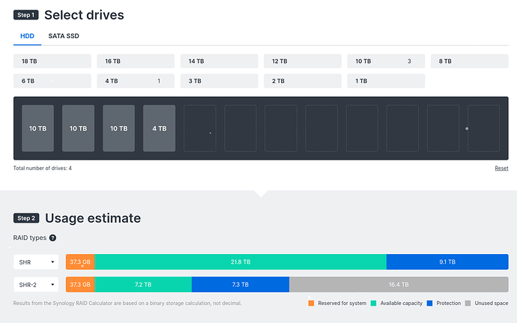Image resolution: width=517 pixels, height=323 pixels.
Task: Remove the third 10 TB drive in bay
Action: (118, 128)
